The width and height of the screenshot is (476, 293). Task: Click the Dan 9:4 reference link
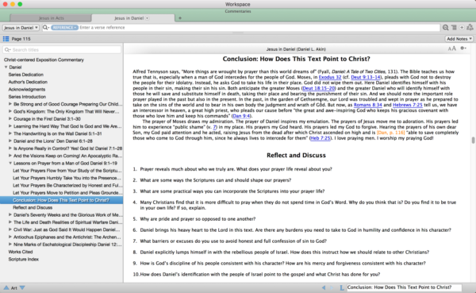point(241,116)
